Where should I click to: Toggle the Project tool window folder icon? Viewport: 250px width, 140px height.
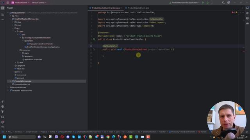[3, 8]
